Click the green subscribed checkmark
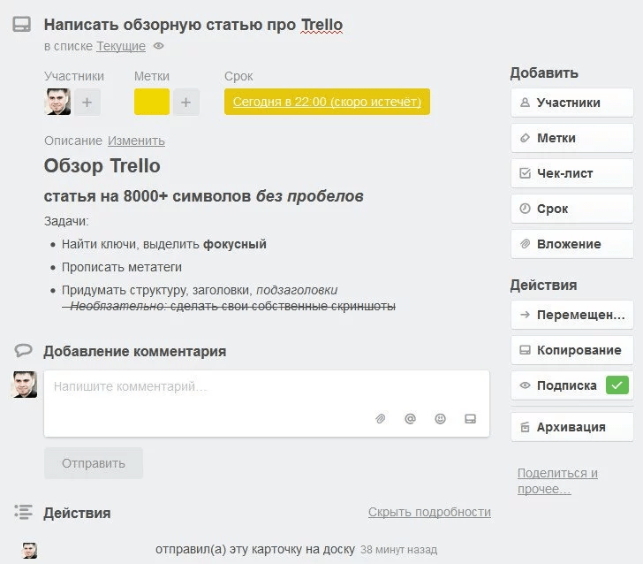 click(617, 385)
